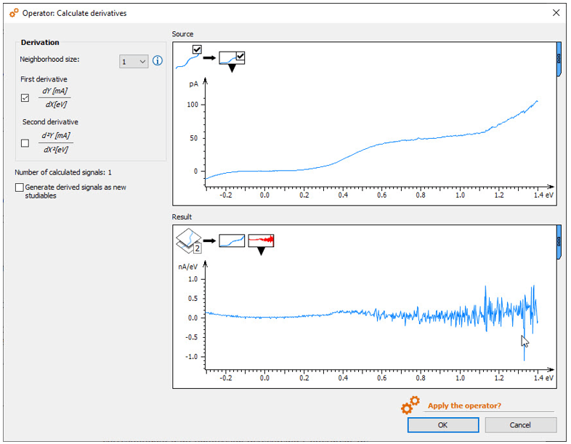Click the nA/eV axis label in Result
Screen dimensions: 571x444
coord(188,267)
